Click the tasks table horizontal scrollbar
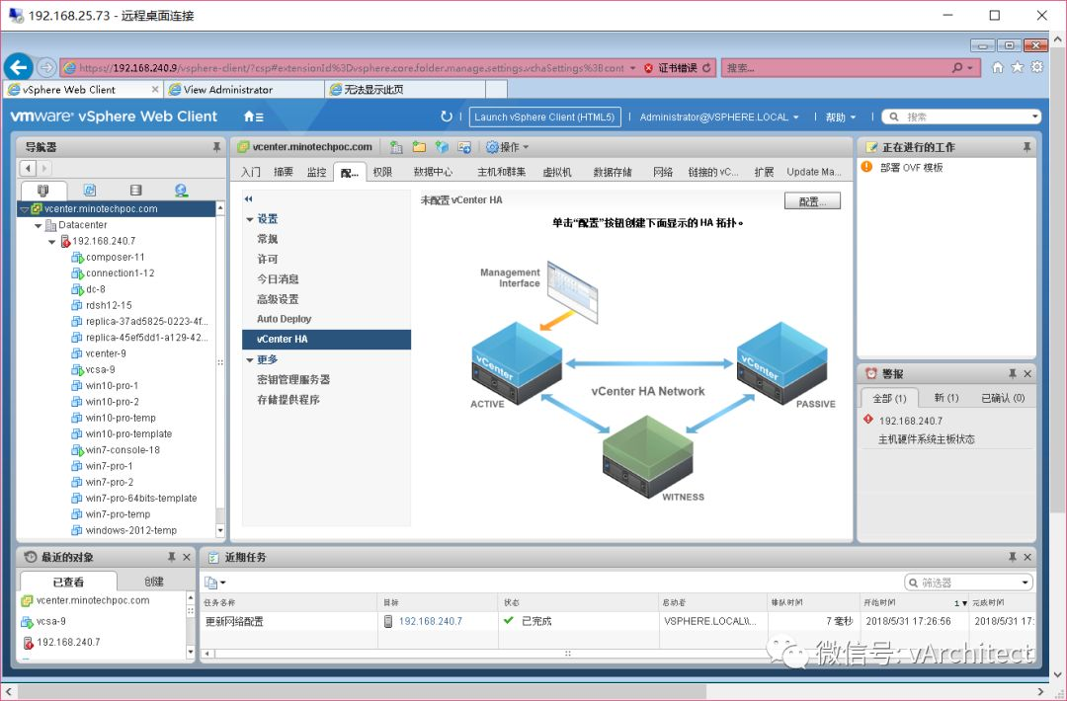The image size is (1067, 701). click(567, 654)
